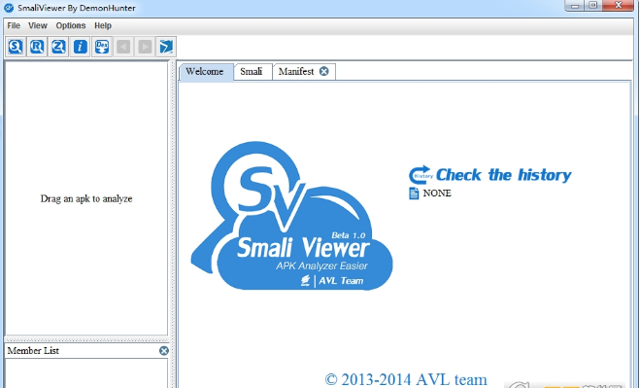Open the Options menu
Screen dimensions: 640x388
[x=71, y=25]
